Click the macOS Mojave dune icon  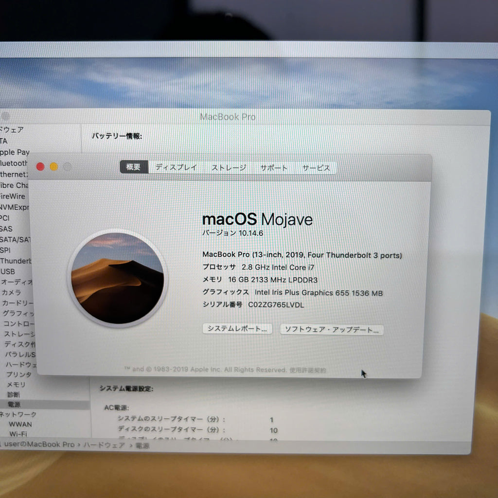coord(118,278)
